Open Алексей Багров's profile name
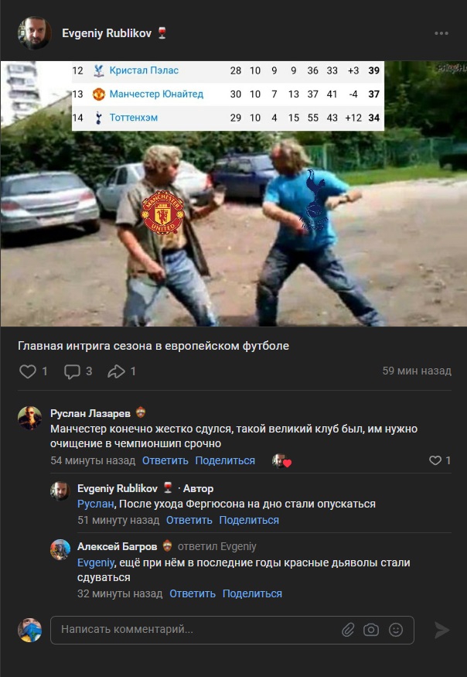Image resolution: width=467 pixels, height=677 pixels. click(117, 546)
